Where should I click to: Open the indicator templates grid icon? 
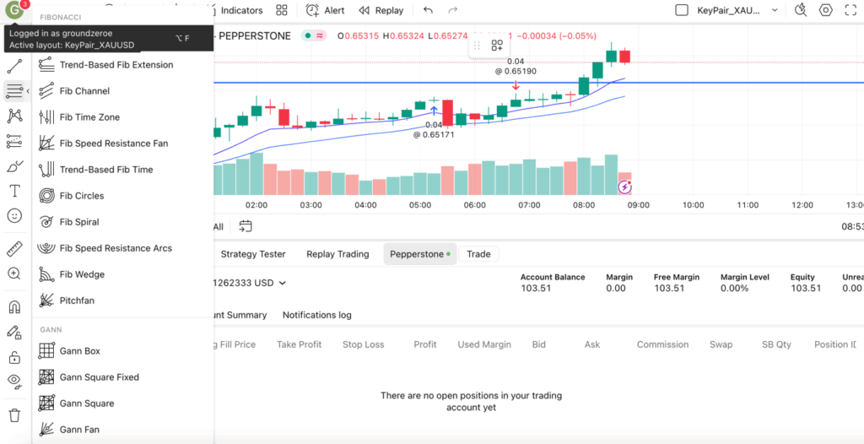click(282, 10)
